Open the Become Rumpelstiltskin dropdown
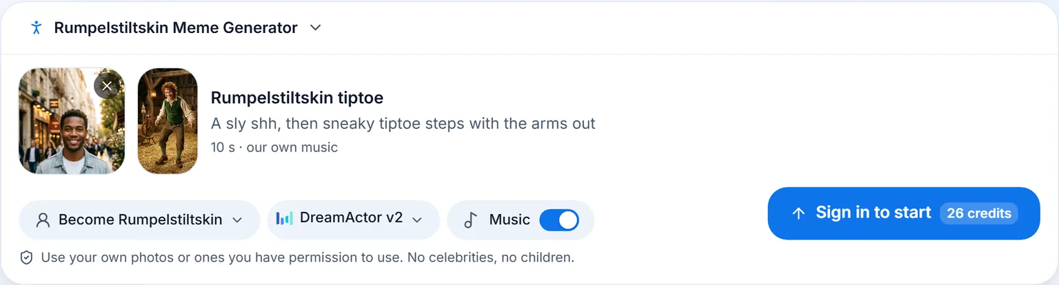The height and width of the screenshot is (285, 1059). [139, 220]
